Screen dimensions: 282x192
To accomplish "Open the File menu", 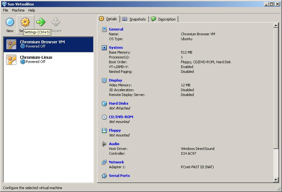I will tap(5, 10).
